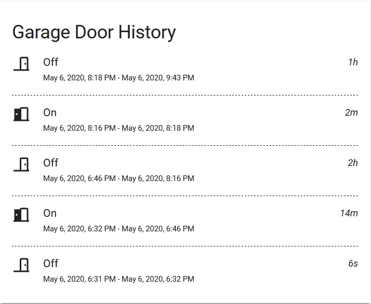Click the 14m duration label
The width and height of the screenshot is (371, 304).
click(x=349, y=213)
